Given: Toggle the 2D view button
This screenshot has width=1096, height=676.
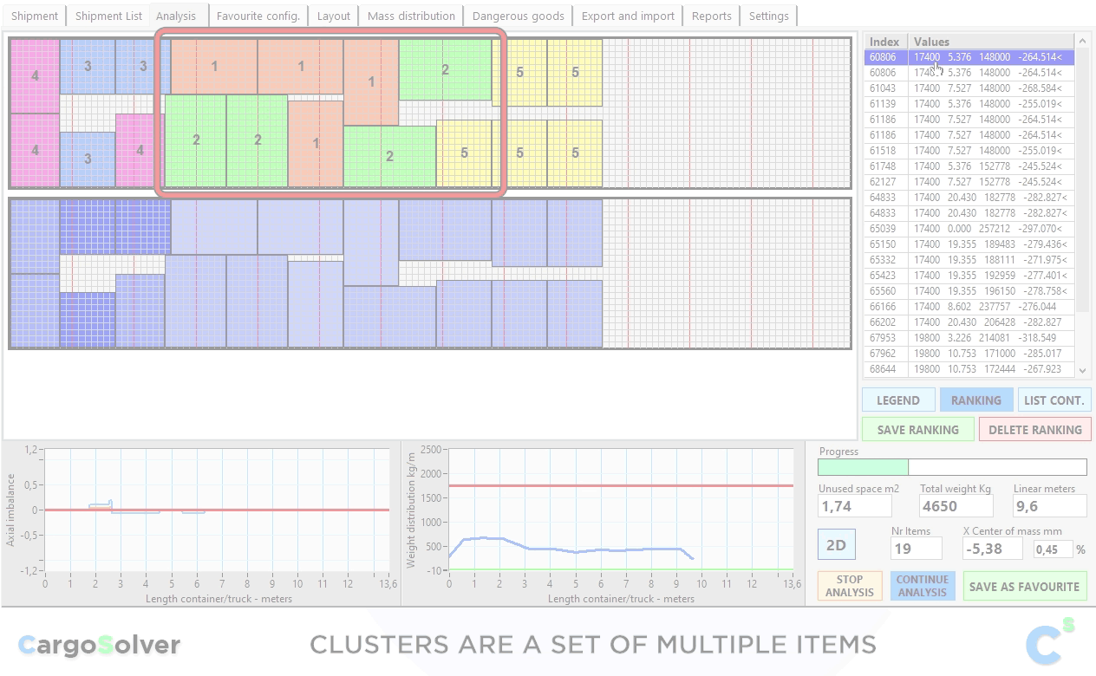Looking at the screenshot, I should tap(836, 545).
